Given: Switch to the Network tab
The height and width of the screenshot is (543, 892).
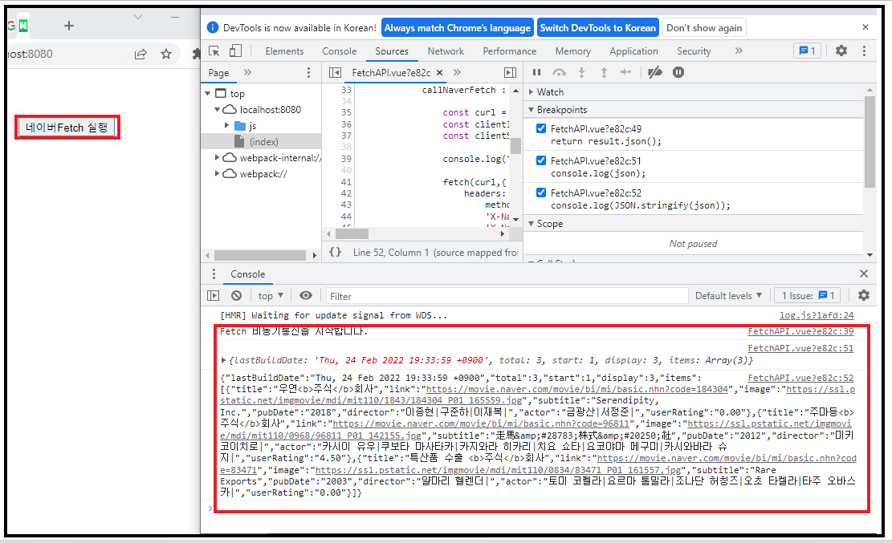Looking at the screenshot, I should click(446, 51).
